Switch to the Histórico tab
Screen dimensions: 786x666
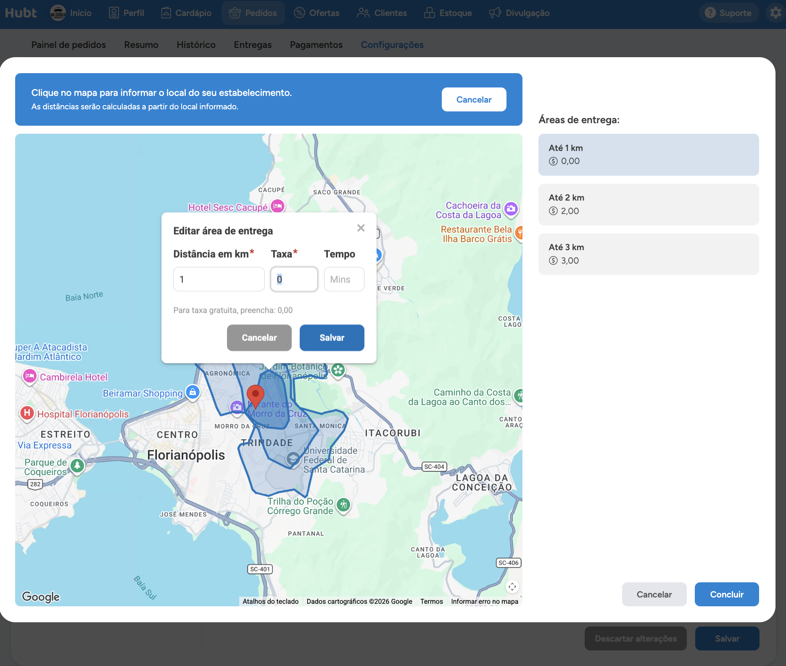pos(196,45)
